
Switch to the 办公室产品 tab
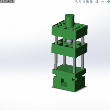tap(9, 1)
